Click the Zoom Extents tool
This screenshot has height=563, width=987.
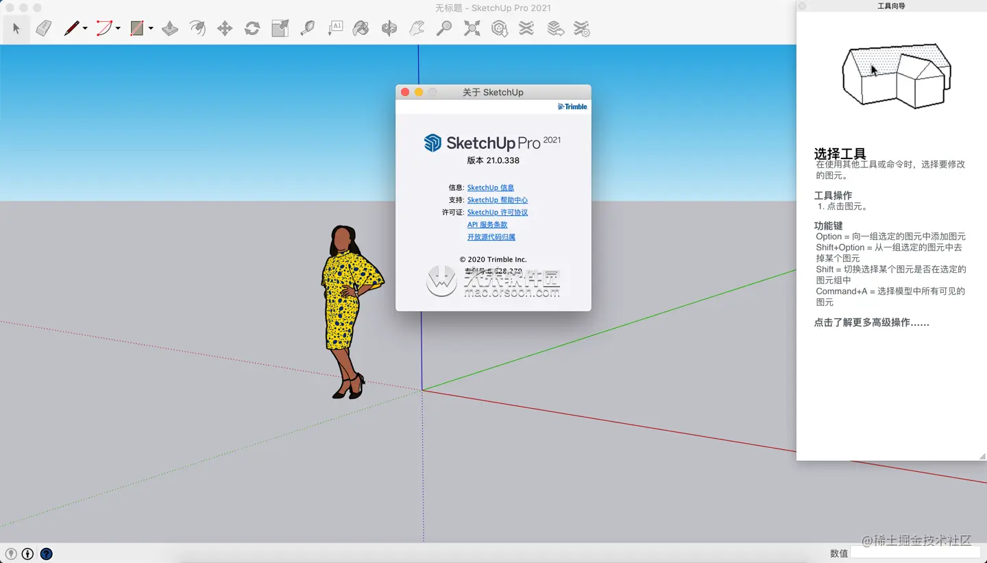(x=472, y=28)
